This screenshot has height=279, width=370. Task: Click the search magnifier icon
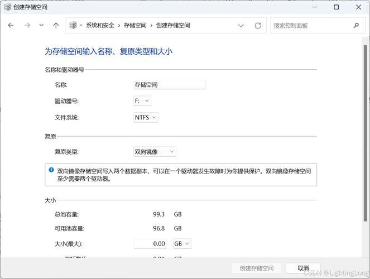point(356,26)
